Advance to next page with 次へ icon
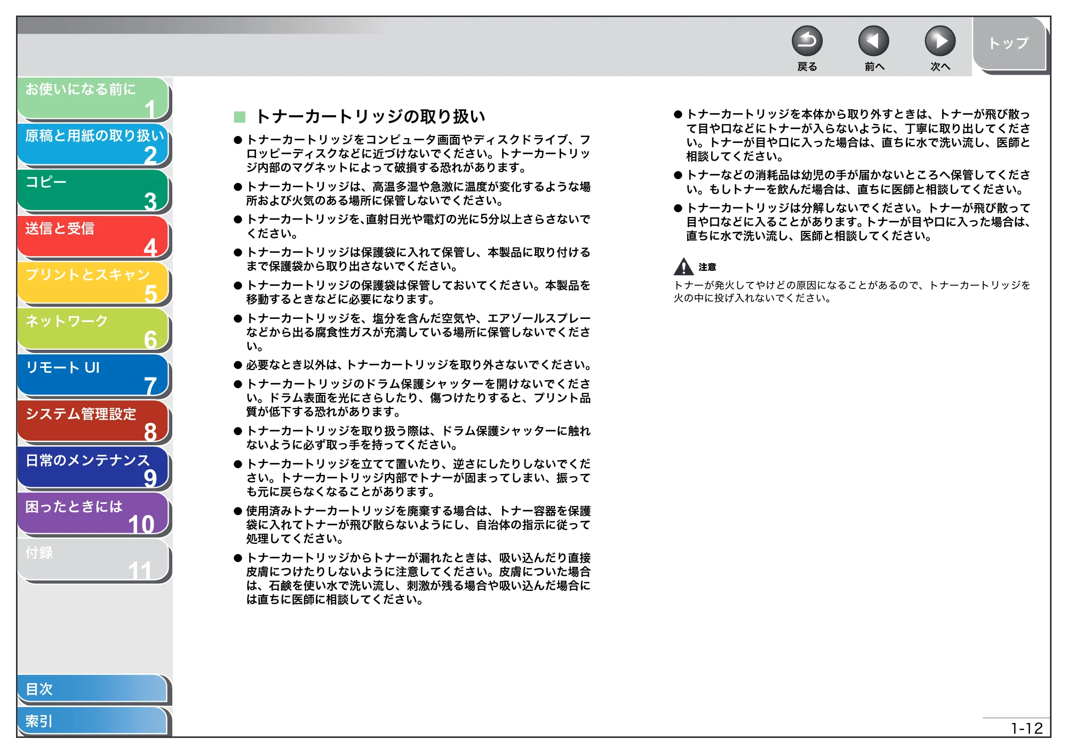Image resolution: width=1067 pixels, height=754 pixels. (x=939, y=41)
